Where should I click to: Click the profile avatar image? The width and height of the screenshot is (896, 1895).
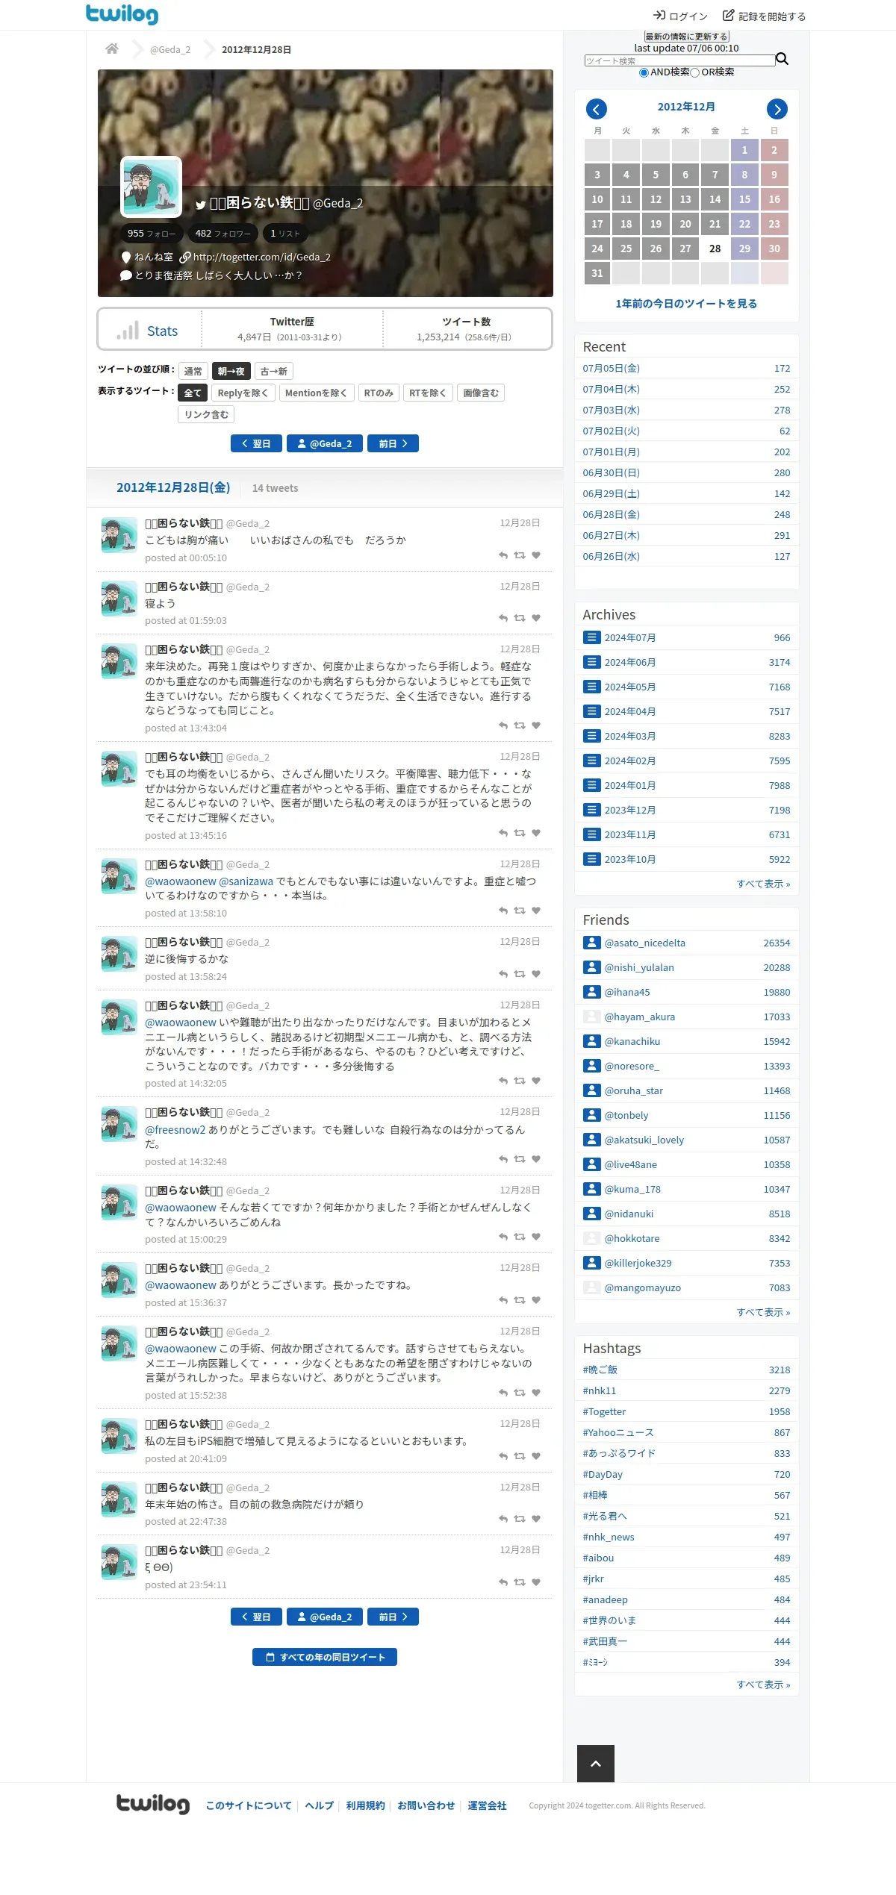[152, 187]
